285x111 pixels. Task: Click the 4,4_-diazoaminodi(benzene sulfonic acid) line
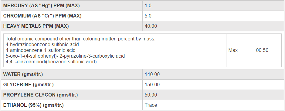(x=51, y=62)
